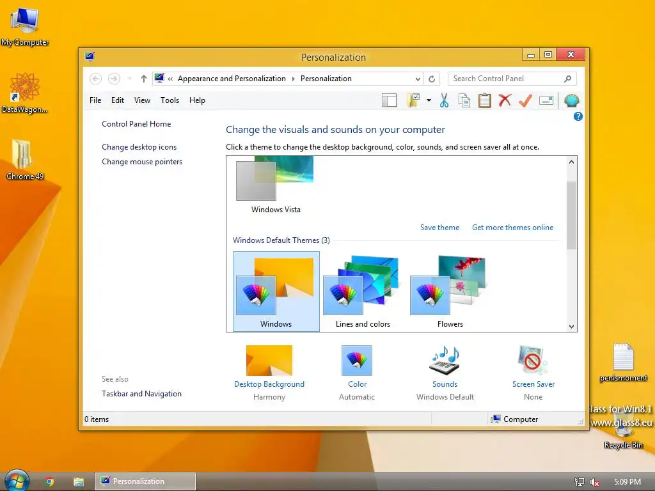This screenshot has width=655, height=491.
Task: Open Control Panel Home link
Action: click(x=136, y=124)
